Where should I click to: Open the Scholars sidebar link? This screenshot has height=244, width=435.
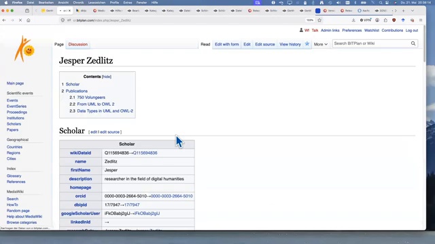(14, 124)
